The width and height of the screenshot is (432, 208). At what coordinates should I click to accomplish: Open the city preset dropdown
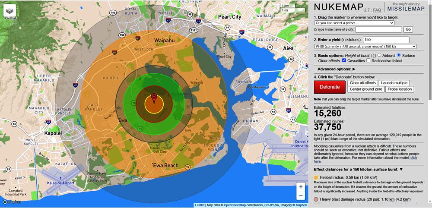click(x=354, y=23)
